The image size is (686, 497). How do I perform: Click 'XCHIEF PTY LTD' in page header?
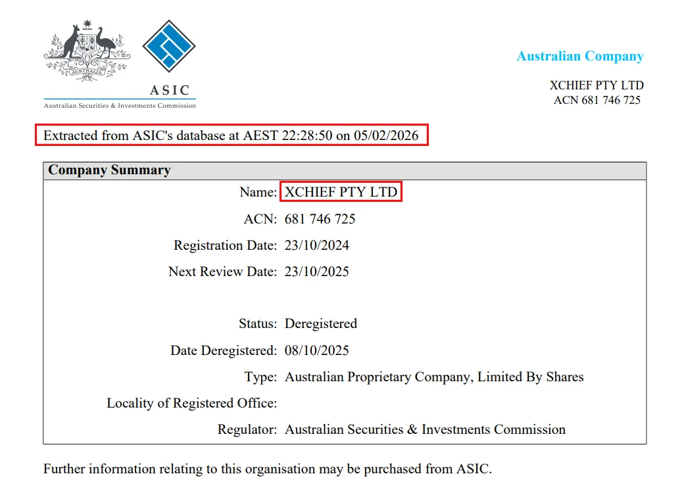click(597, 85)
